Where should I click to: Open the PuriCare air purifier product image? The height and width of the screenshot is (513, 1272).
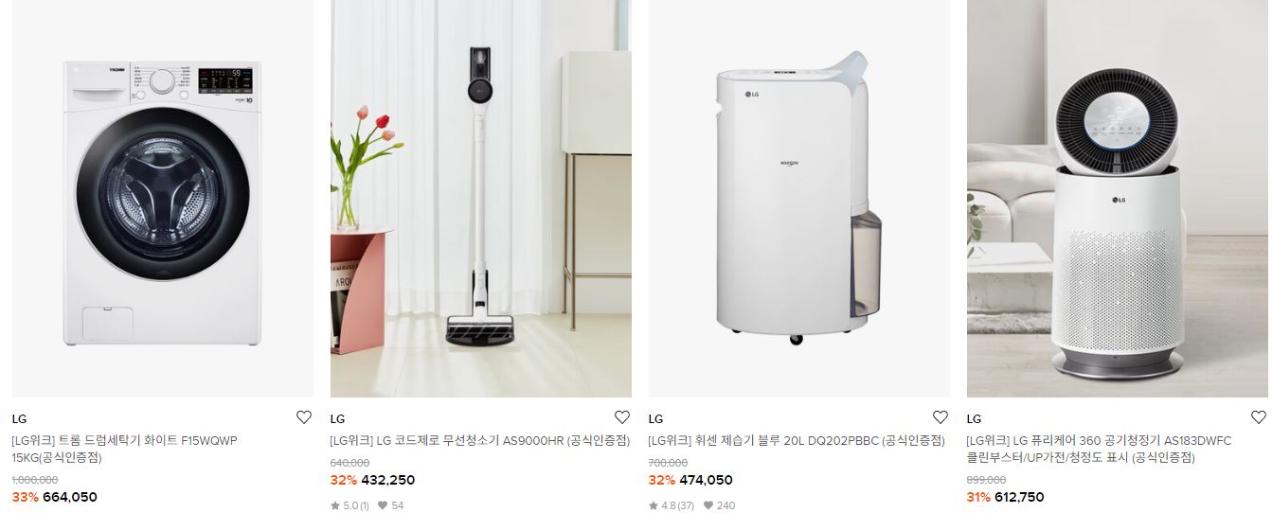pyautogui.click(x=1117, y=199)
